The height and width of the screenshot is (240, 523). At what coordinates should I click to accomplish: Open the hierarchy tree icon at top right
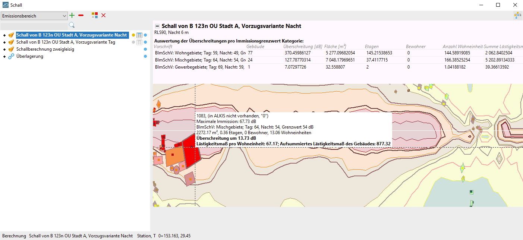pyautogui.click(x=517, y=15)
